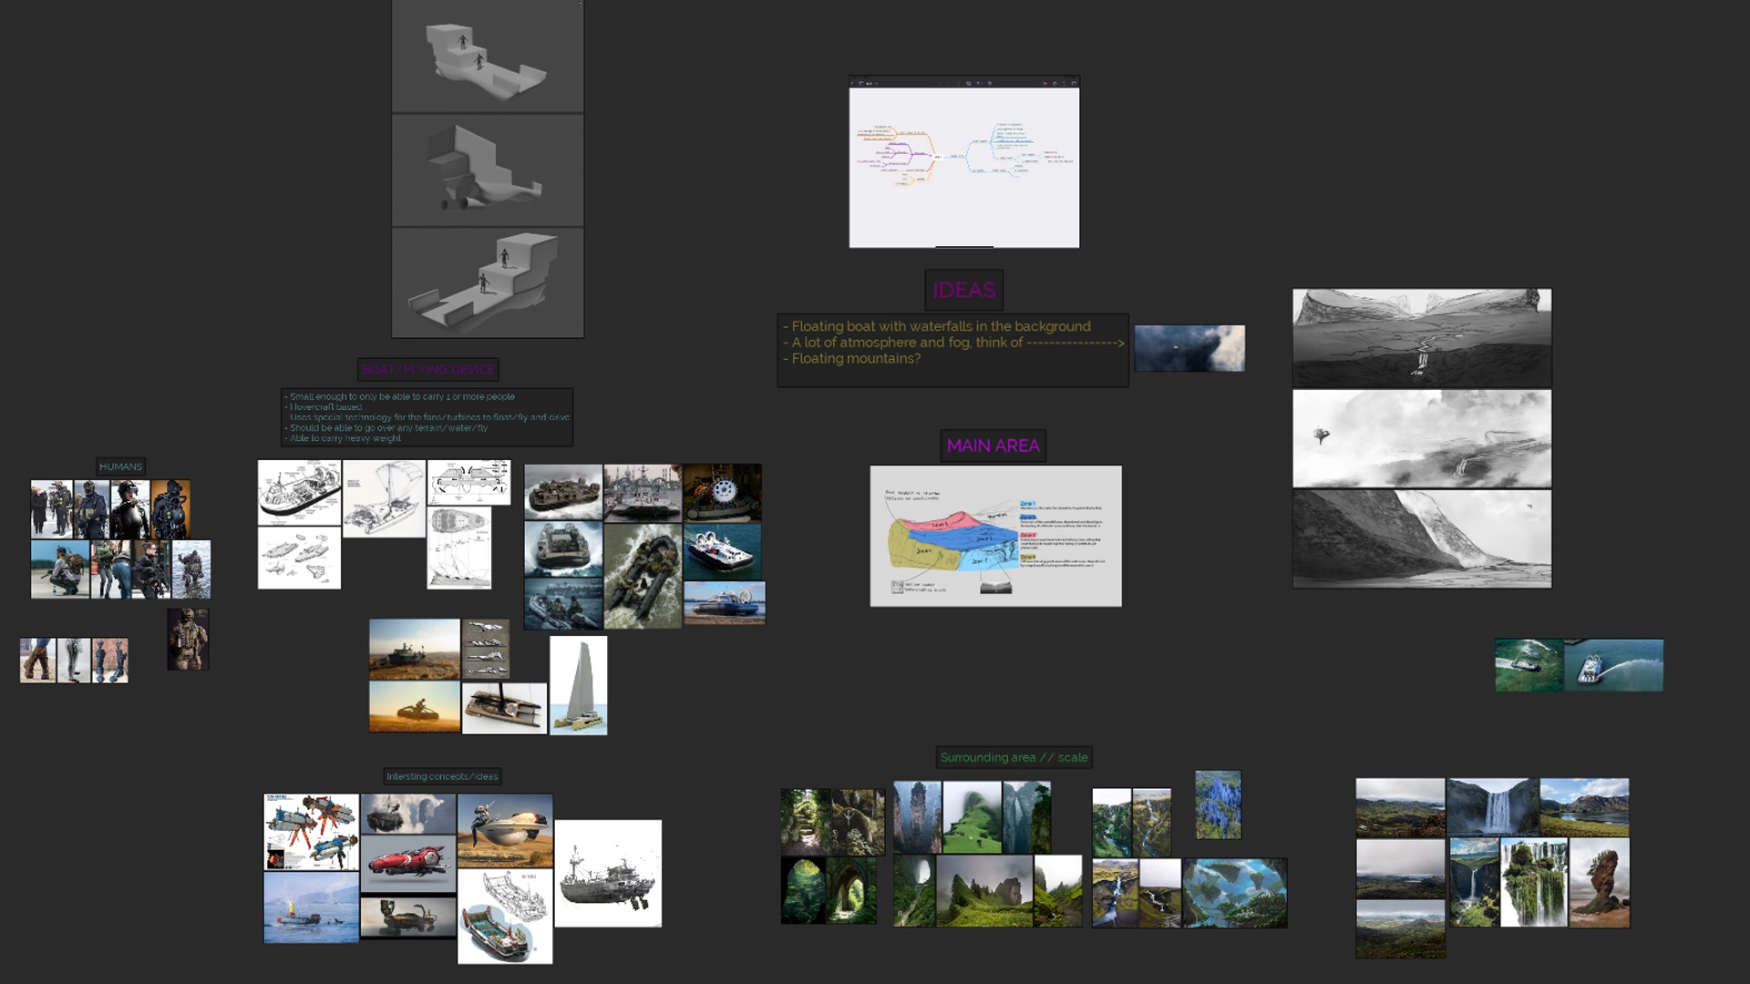The height and width of the screenshot is (984, 1750).
Task: Click the hovercraft cutaway diagram drawing
Action: (x=299, y=492)
